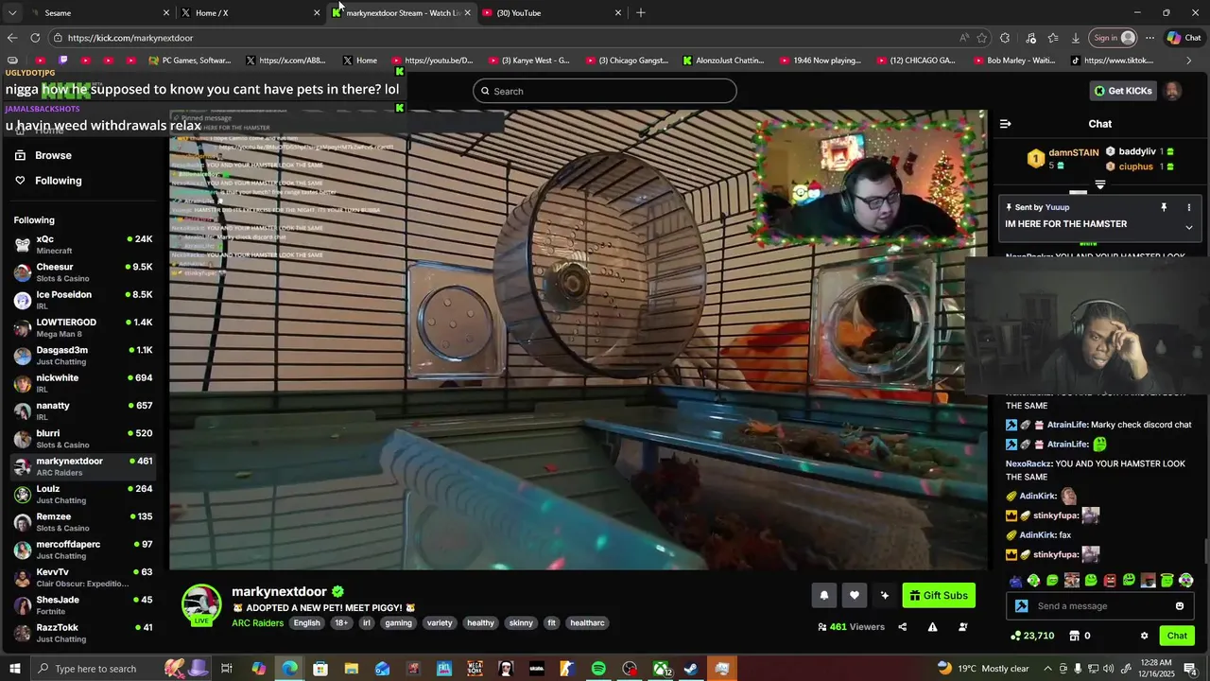Click the 23,710 channel points balance
The image size is (1210, 681).
pyautogui.click(x=1031, y=636)
